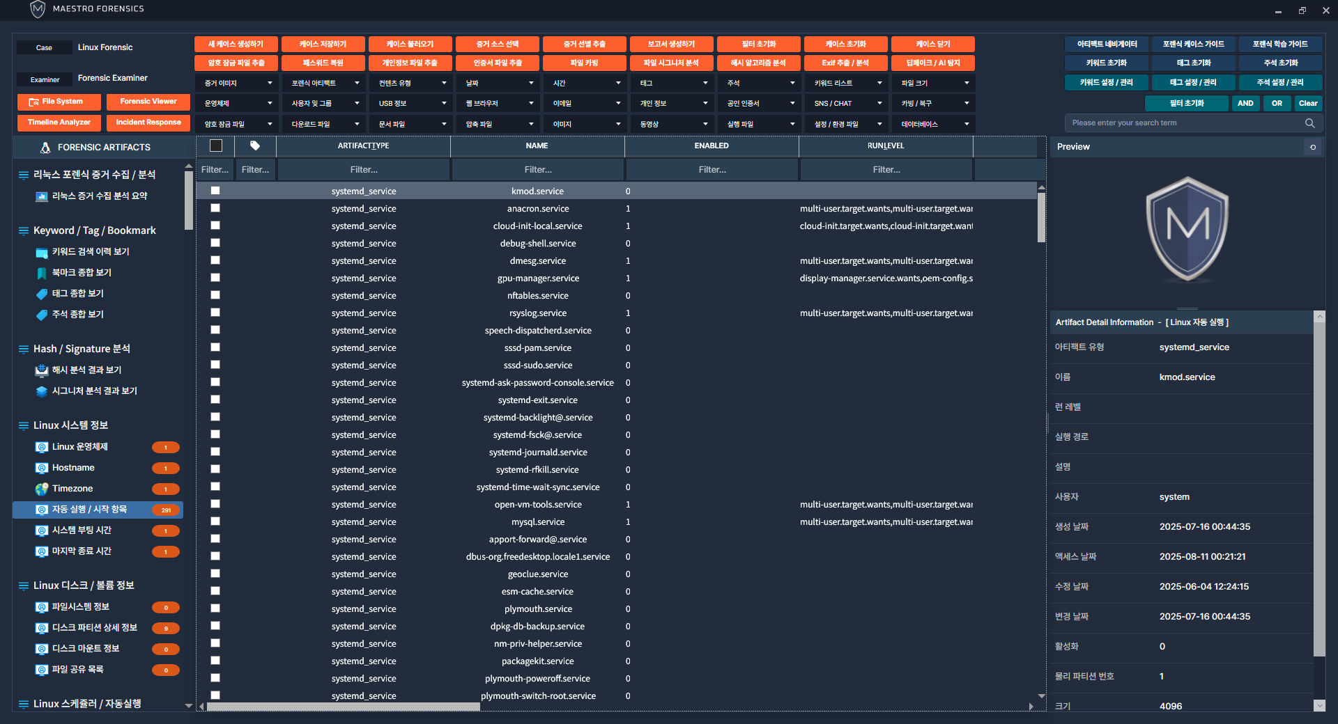Screen dimensions: 1338x724
Task: Click the 해시 분석 결과 보기 icon
Action: (42, 370)
